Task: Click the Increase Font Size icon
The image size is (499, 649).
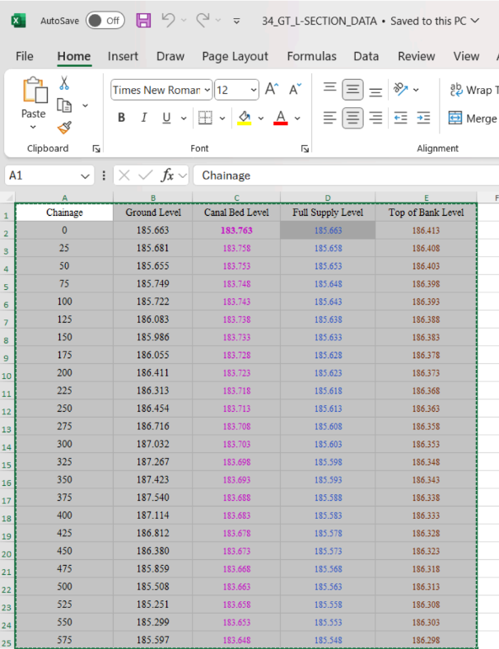Action: (x=271, y=90)
